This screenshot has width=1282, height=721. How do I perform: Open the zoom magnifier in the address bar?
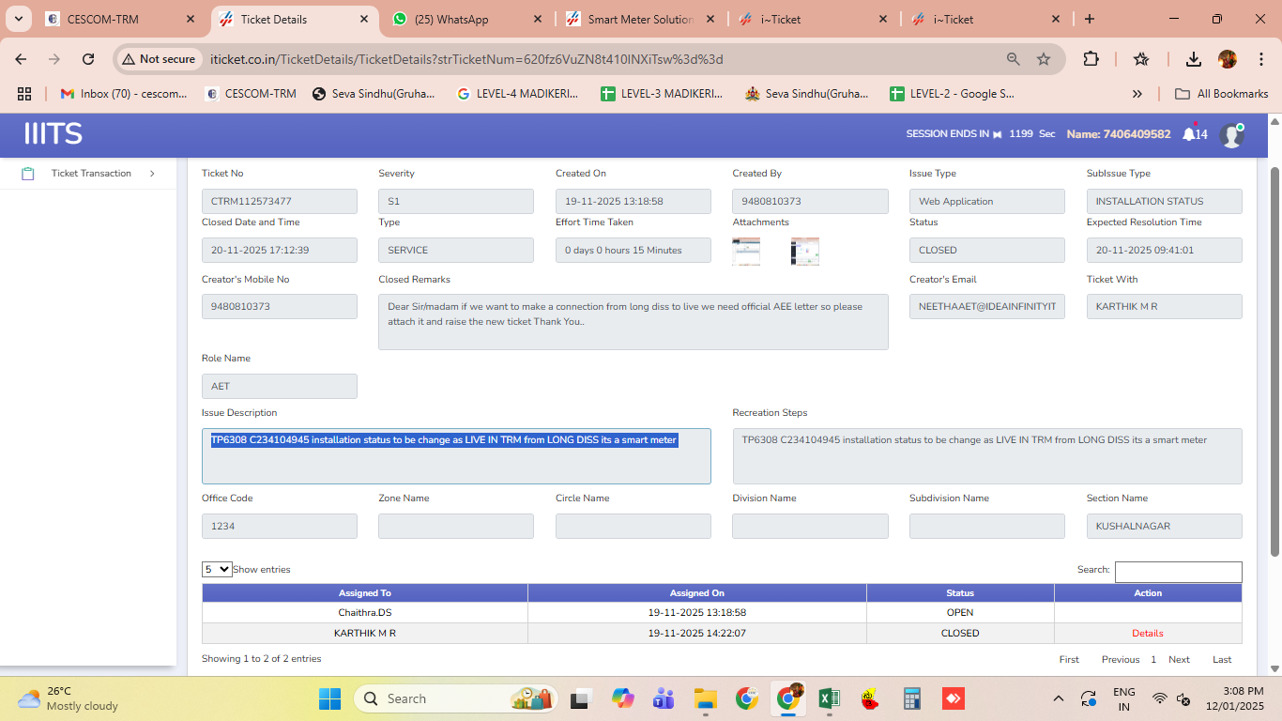coord(1014,59)
